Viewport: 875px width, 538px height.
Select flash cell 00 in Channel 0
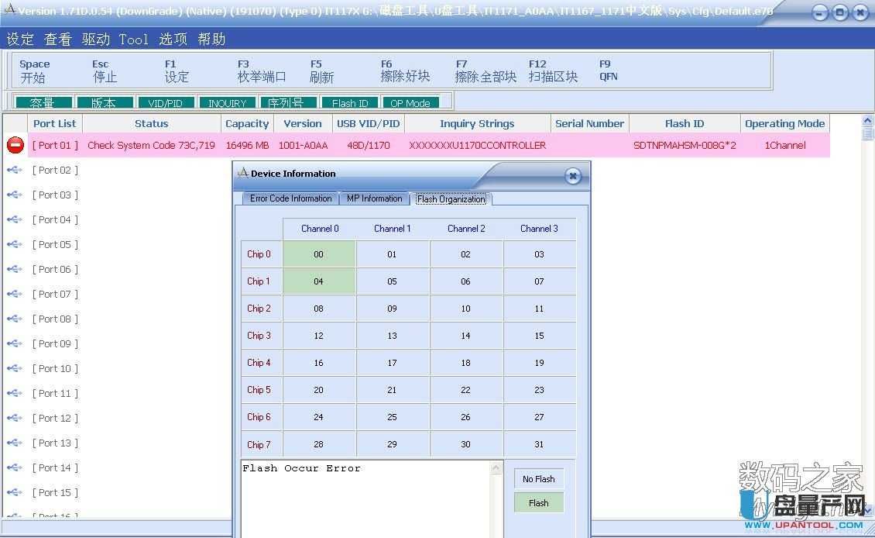tap(319, 254)
